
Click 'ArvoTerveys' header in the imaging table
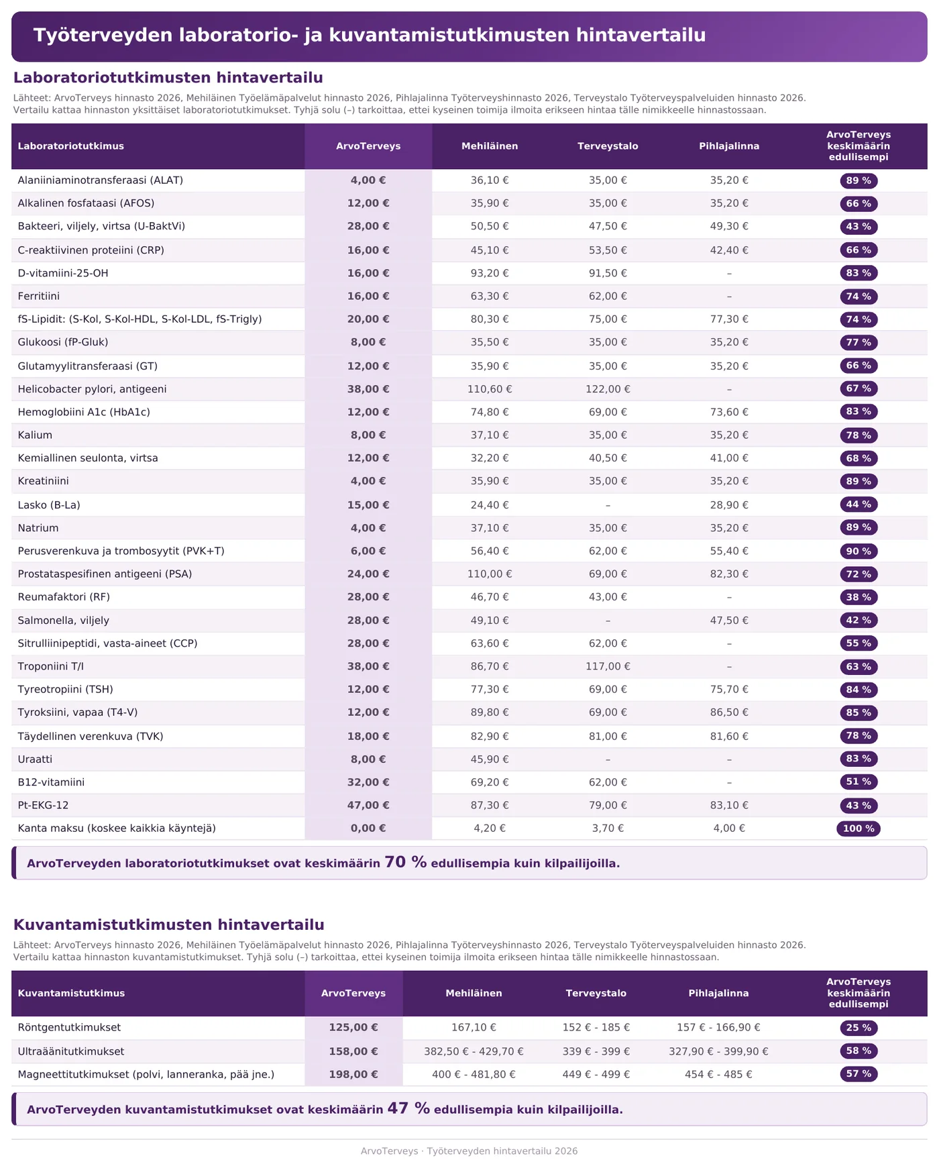click(353, 994)
